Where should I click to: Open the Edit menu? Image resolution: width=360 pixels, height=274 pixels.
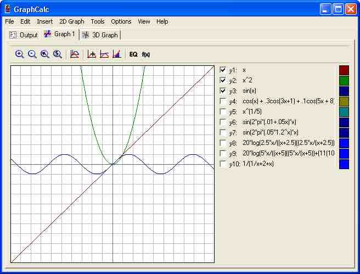pos(25,21)
